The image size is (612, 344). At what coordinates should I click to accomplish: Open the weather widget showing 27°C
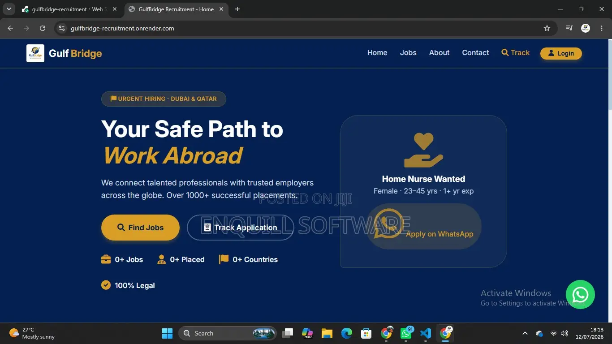(32, 333)
